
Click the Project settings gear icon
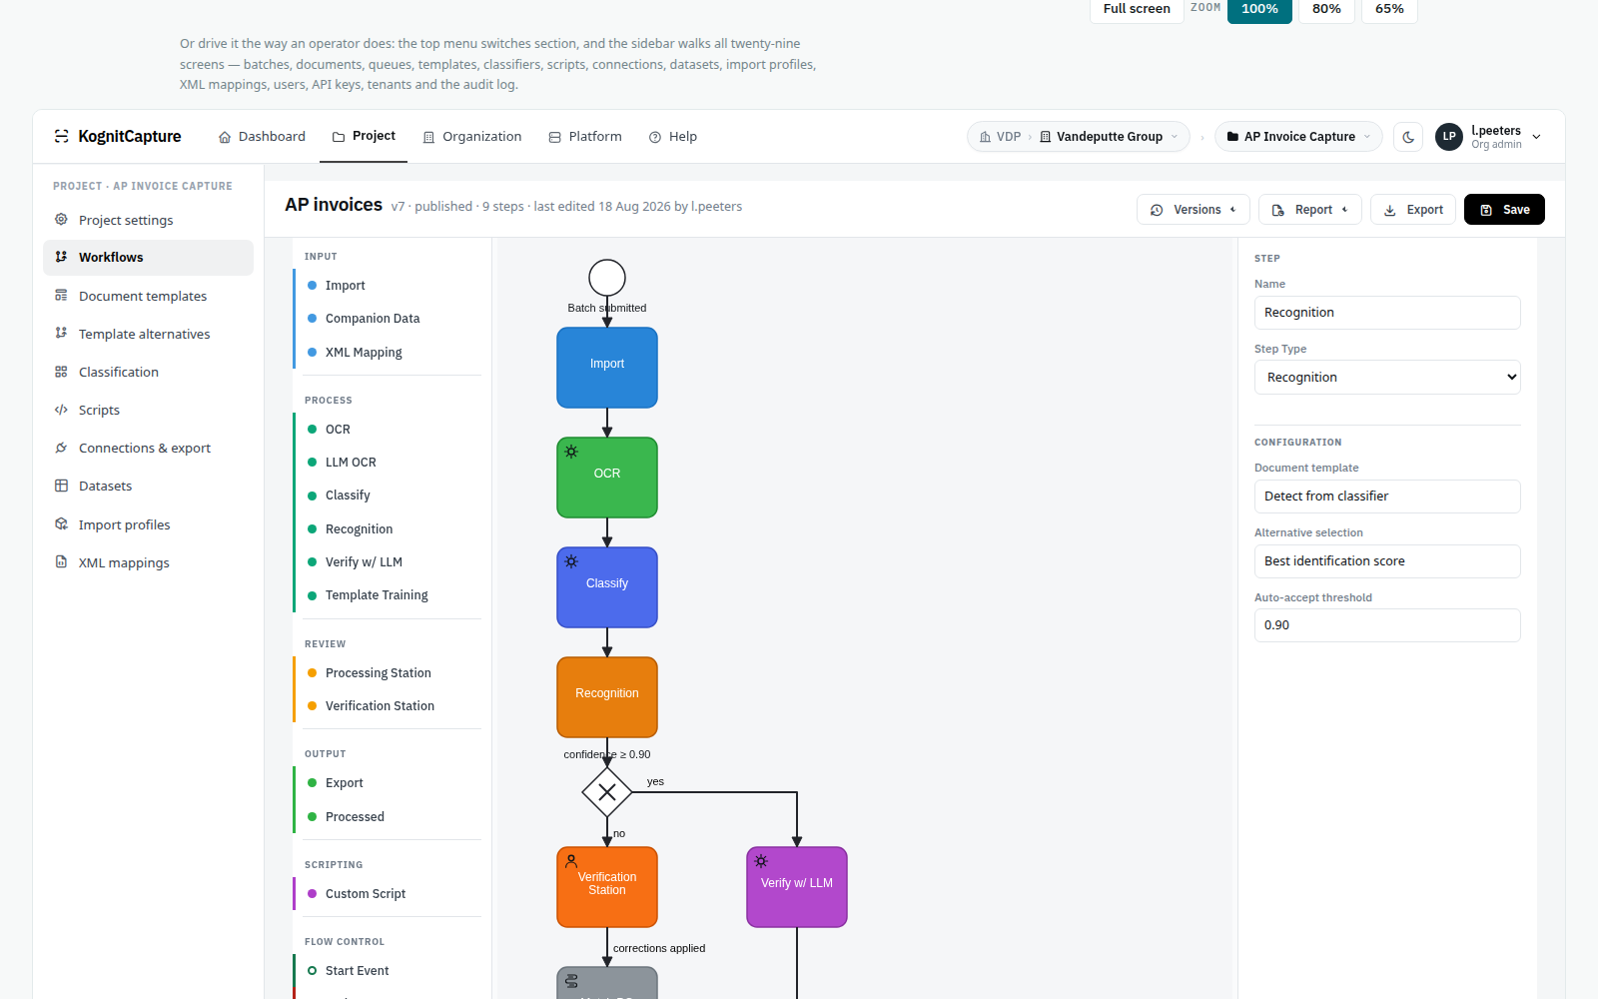pyautogui.click(x=61, y=220)
